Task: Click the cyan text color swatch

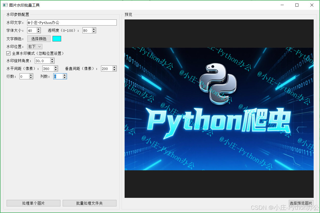Action: 57,39
